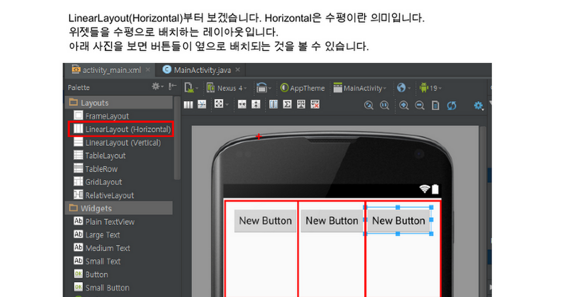Close the MainActivity.java tab
The width and height of the screenshot is (566, 297).
tap(238, 70)
